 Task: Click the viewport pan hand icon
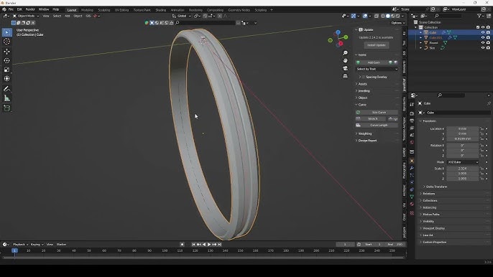point(345,60)
